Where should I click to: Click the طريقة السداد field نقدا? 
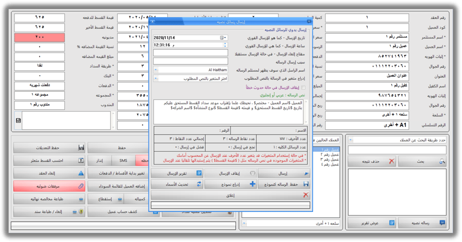click(40, 66)
